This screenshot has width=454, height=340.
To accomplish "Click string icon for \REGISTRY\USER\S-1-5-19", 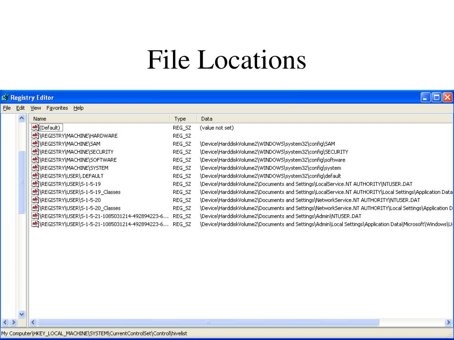I will point(35,184).
